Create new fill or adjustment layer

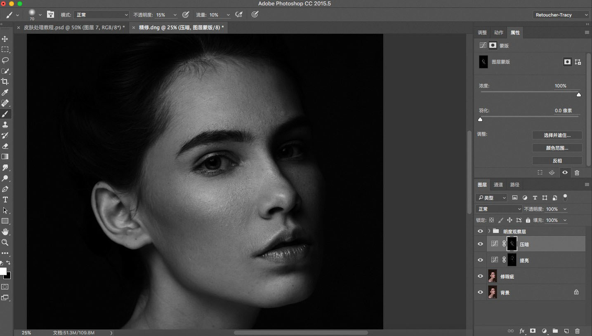click(544, 331)
